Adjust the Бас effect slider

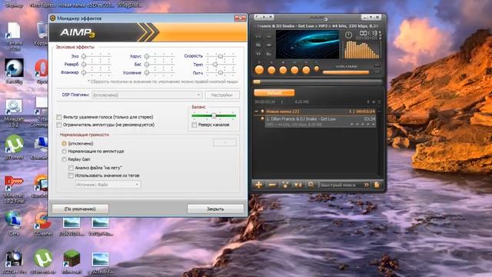coord(159,65)
